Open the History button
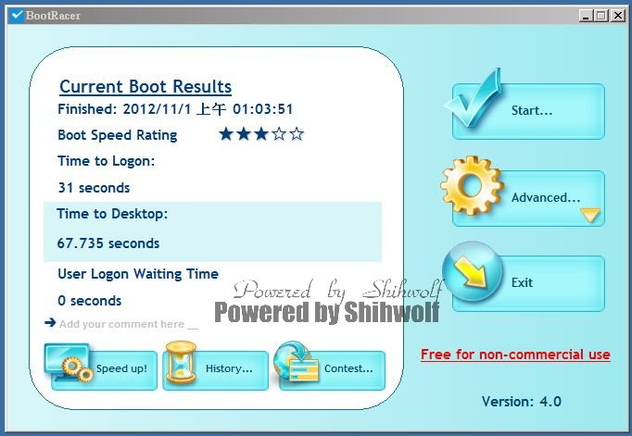632x436 pixels. click(x=215, y=370)
